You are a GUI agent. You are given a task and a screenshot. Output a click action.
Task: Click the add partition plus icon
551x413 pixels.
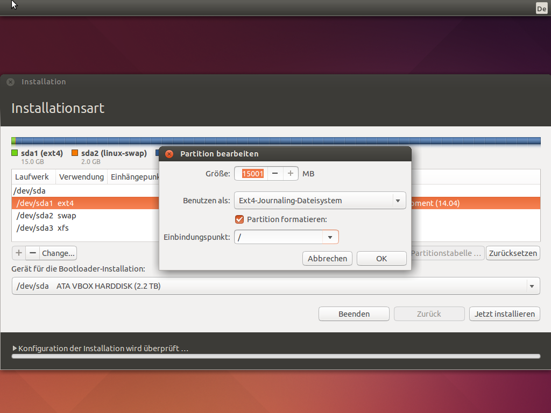(x=19, y=253)
